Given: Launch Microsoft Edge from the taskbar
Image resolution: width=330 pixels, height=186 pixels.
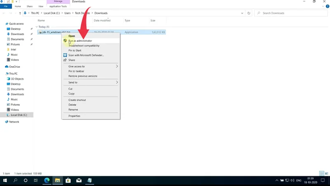Looking at the screenshot, I should [47, 181].
